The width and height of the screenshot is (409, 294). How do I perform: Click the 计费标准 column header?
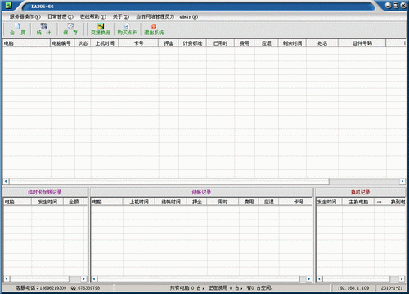pyautogui.click(x=192, y=43)
